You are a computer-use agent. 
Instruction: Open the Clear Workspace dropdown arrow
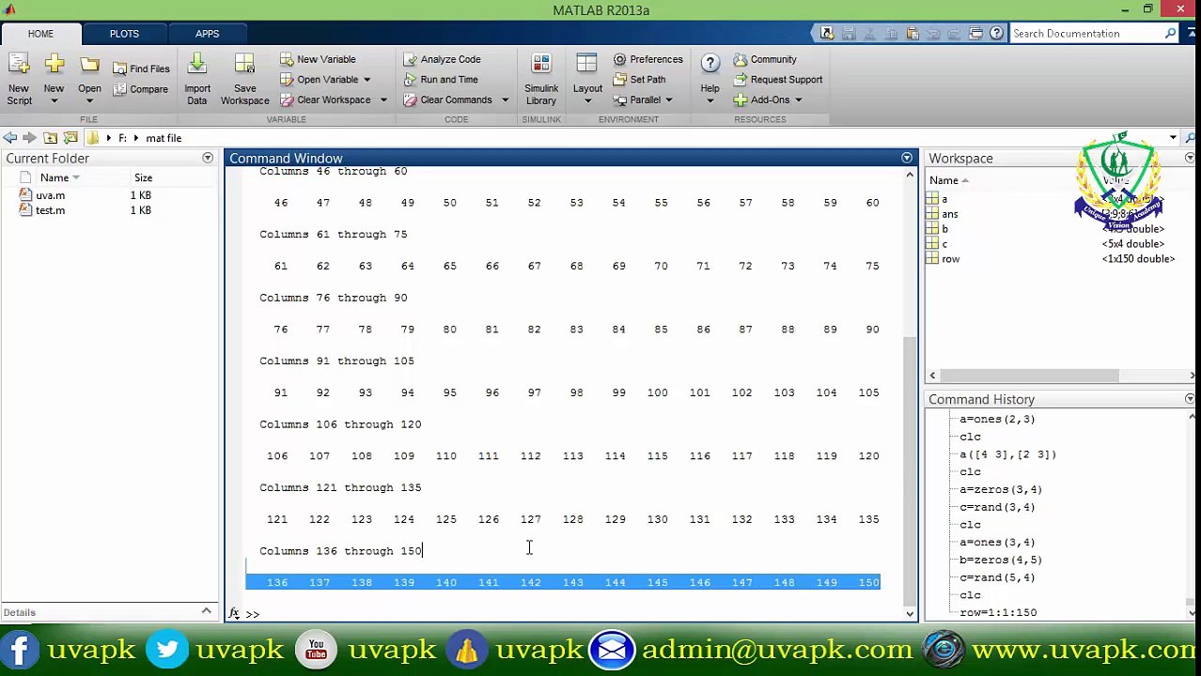point(382,100)
